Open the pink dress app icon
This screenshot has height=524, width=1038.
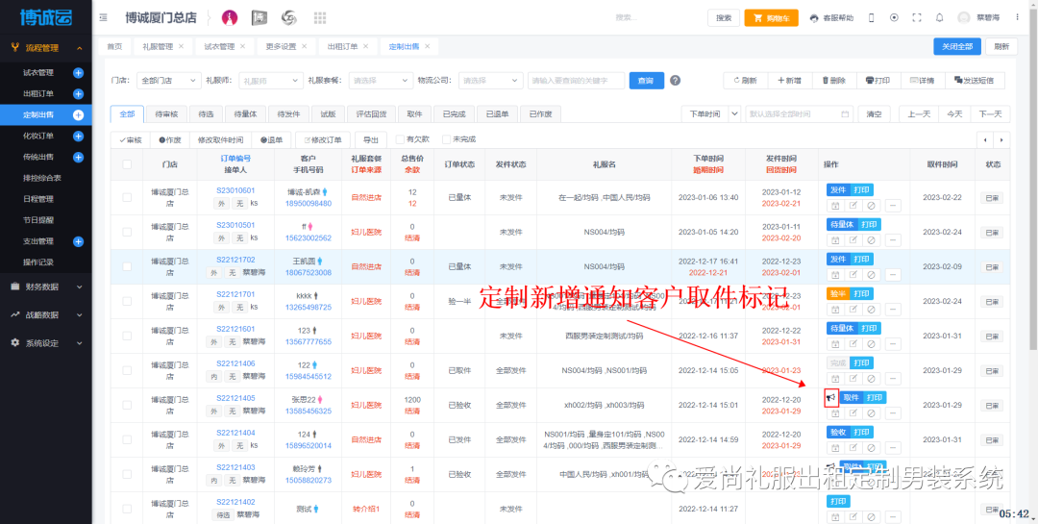[x=230, y=18]
